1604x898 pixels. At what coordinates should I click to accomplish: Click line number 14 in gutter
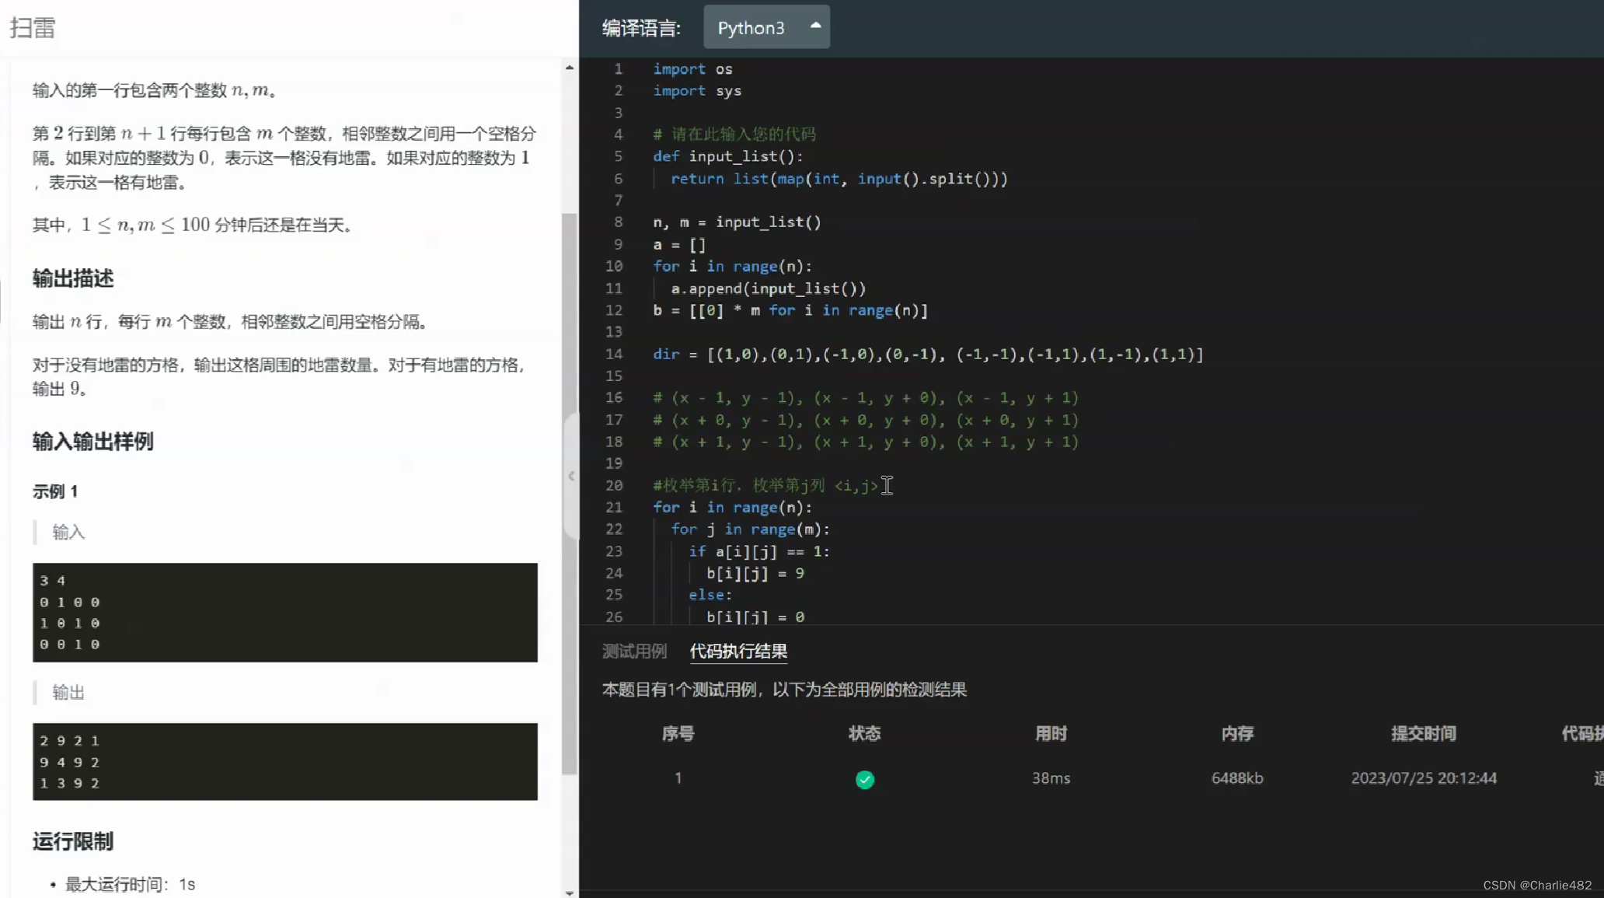tap(614, 355)
